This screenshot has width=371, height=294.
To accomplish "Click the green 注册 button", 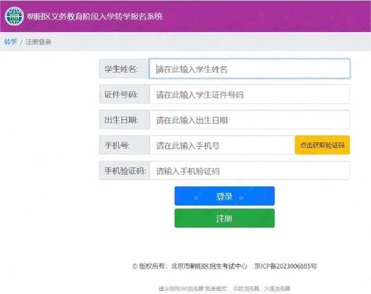I will coord(224,218).
